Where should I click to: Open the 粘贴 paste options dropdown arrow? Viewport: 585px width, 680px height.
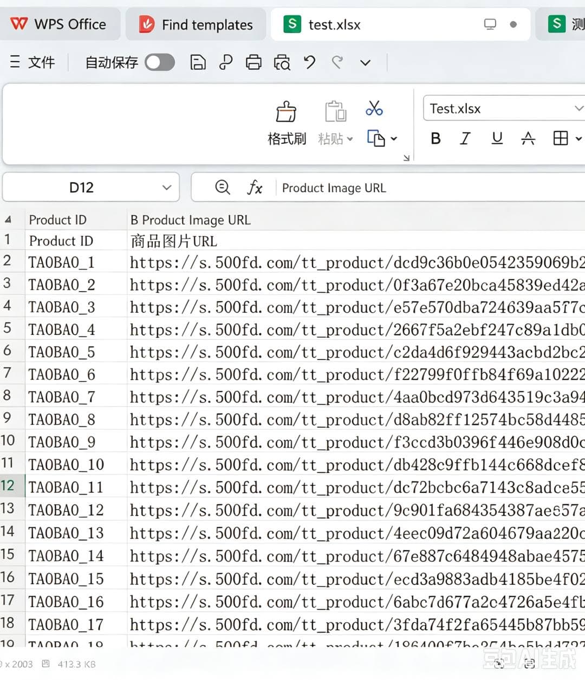pyautogui.click(x=350, y=139)
